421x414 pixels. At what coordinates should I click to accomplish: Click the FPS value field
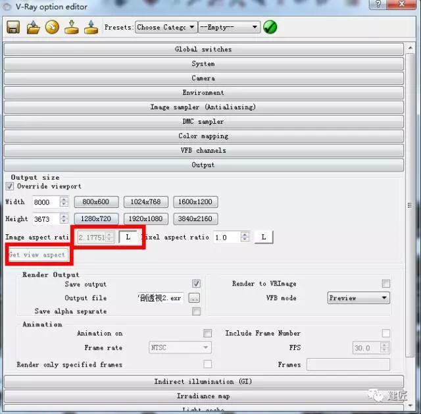pos(366,348)
